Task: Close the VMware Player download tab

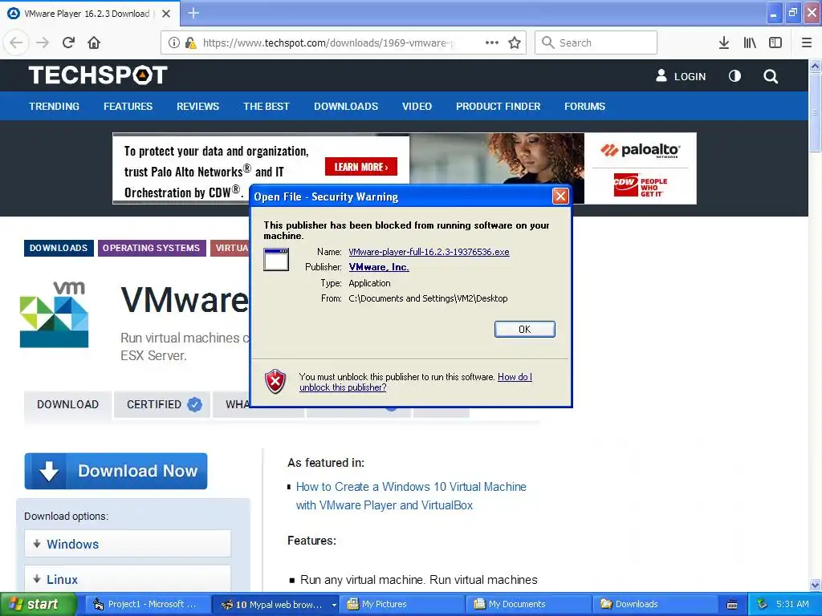Action: pos(166,14)
